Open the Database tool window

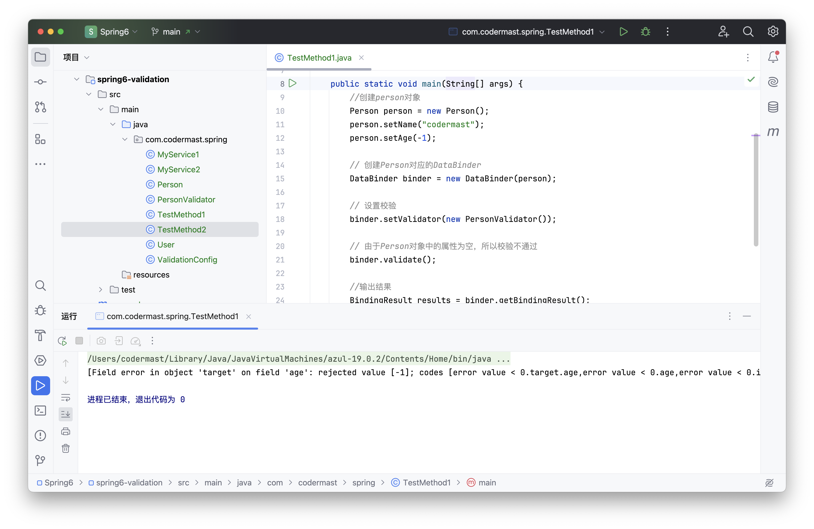pyautogui.click(x=773, y=107)
